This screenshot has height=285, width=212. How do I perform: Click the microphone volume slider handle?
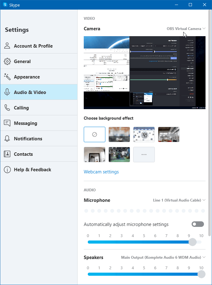coord(193,242)
